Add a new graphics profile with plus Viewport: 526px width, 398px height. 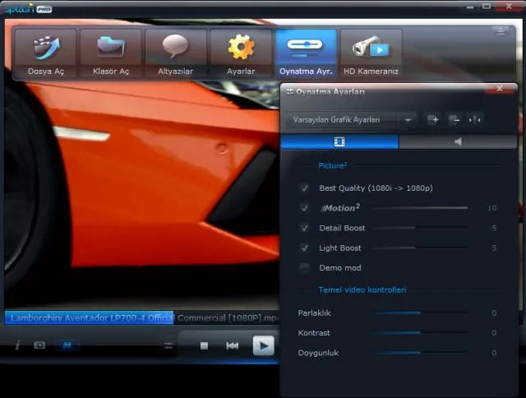tap(435, 120)
